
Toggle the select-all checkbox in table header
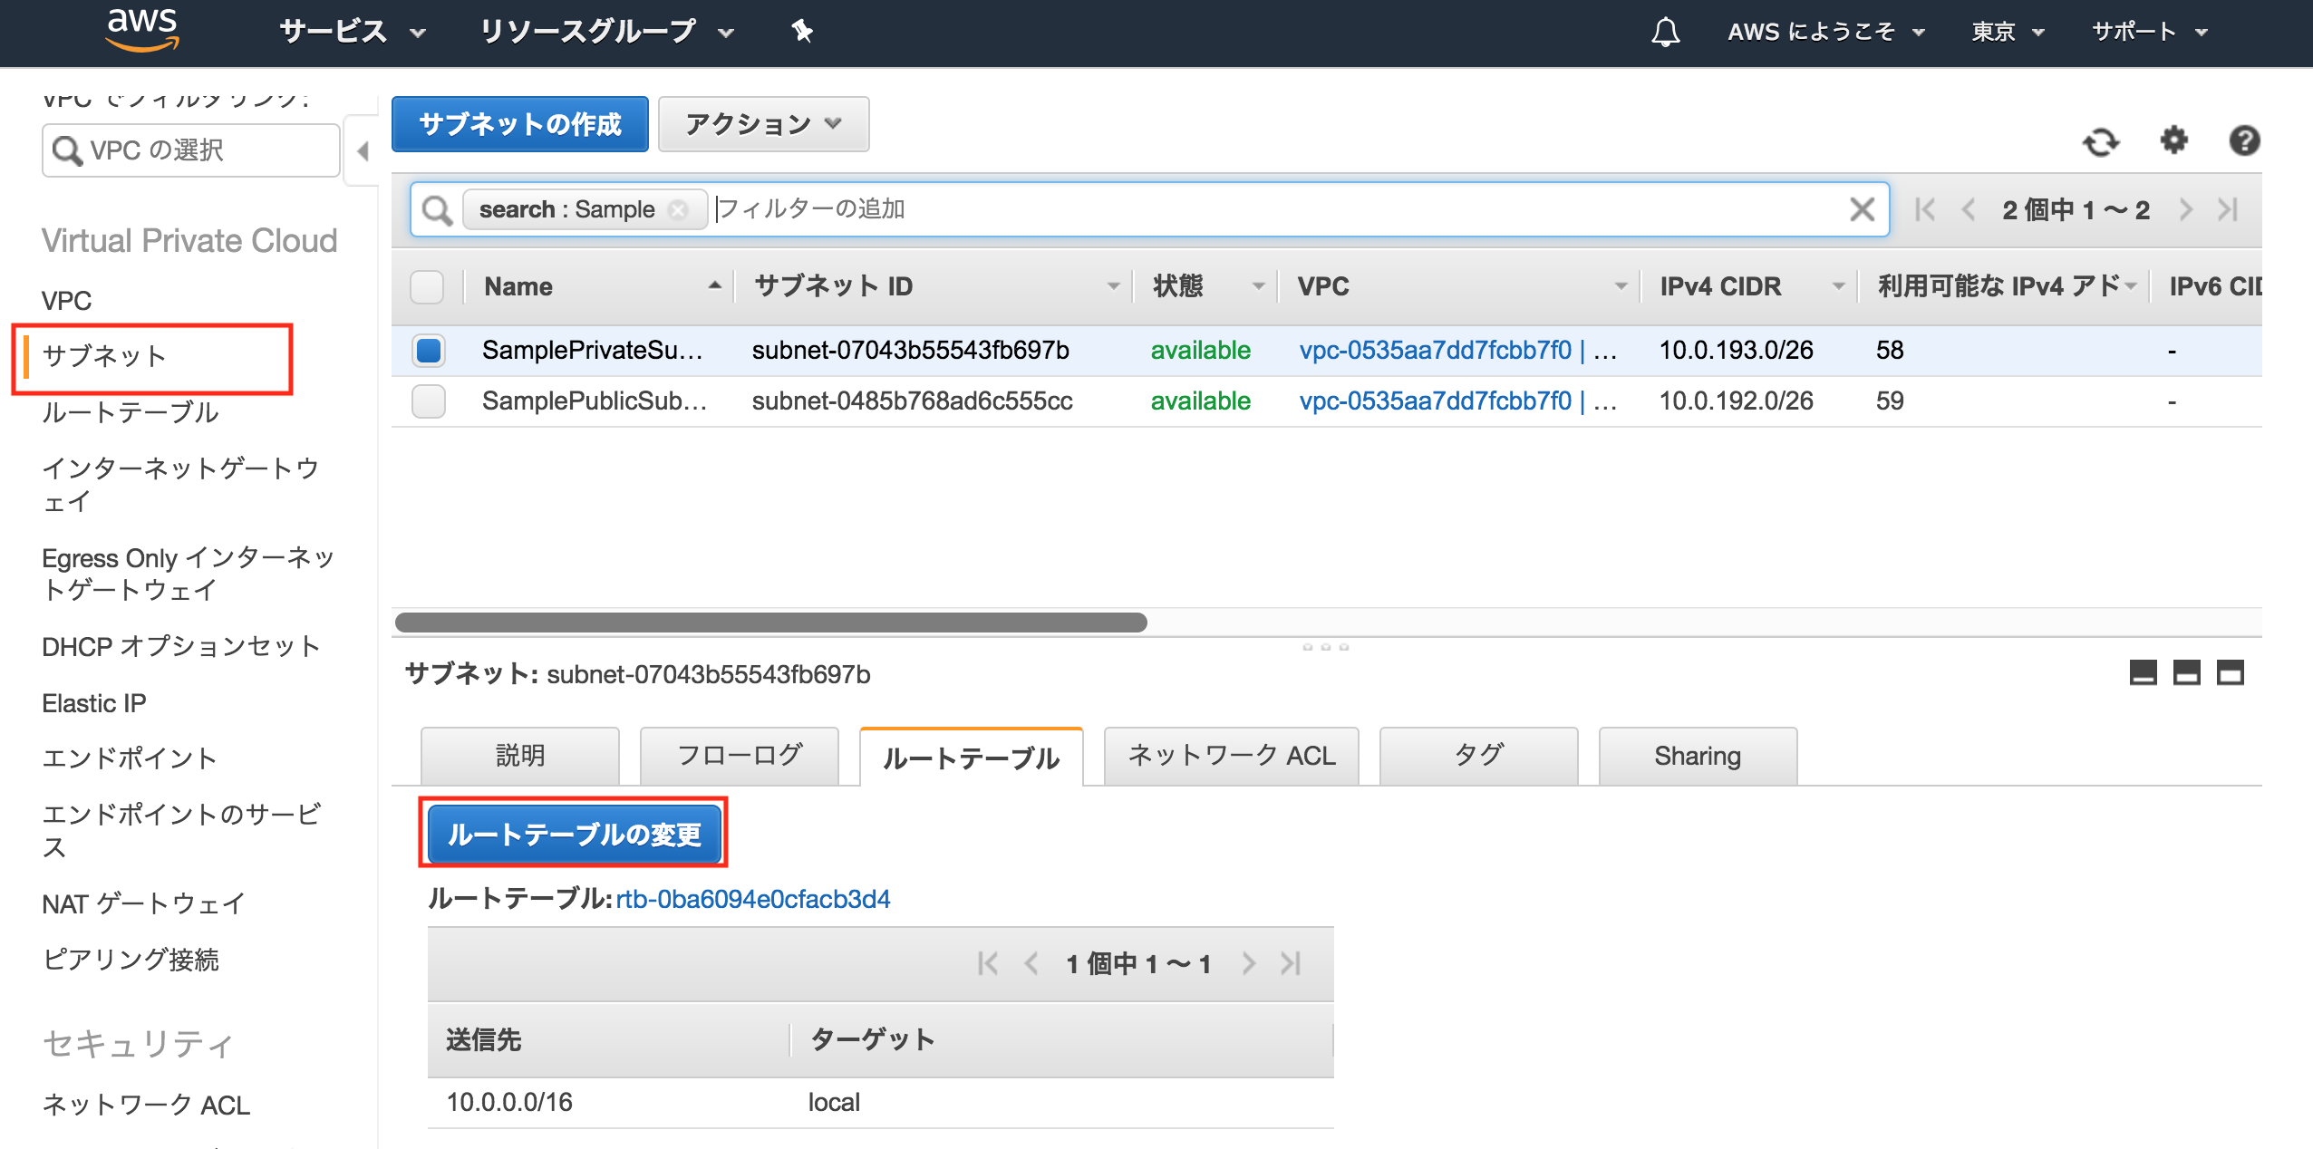tap(428, 286)
